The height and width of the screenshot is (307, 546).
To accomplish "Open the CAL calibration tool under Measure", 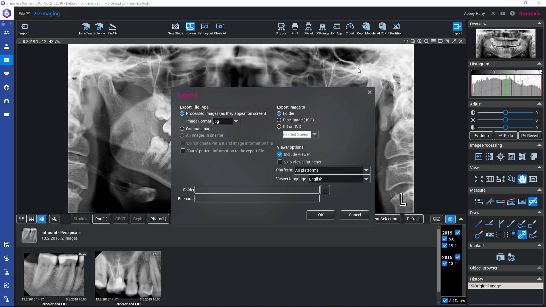I will click(x=479, y=202).
